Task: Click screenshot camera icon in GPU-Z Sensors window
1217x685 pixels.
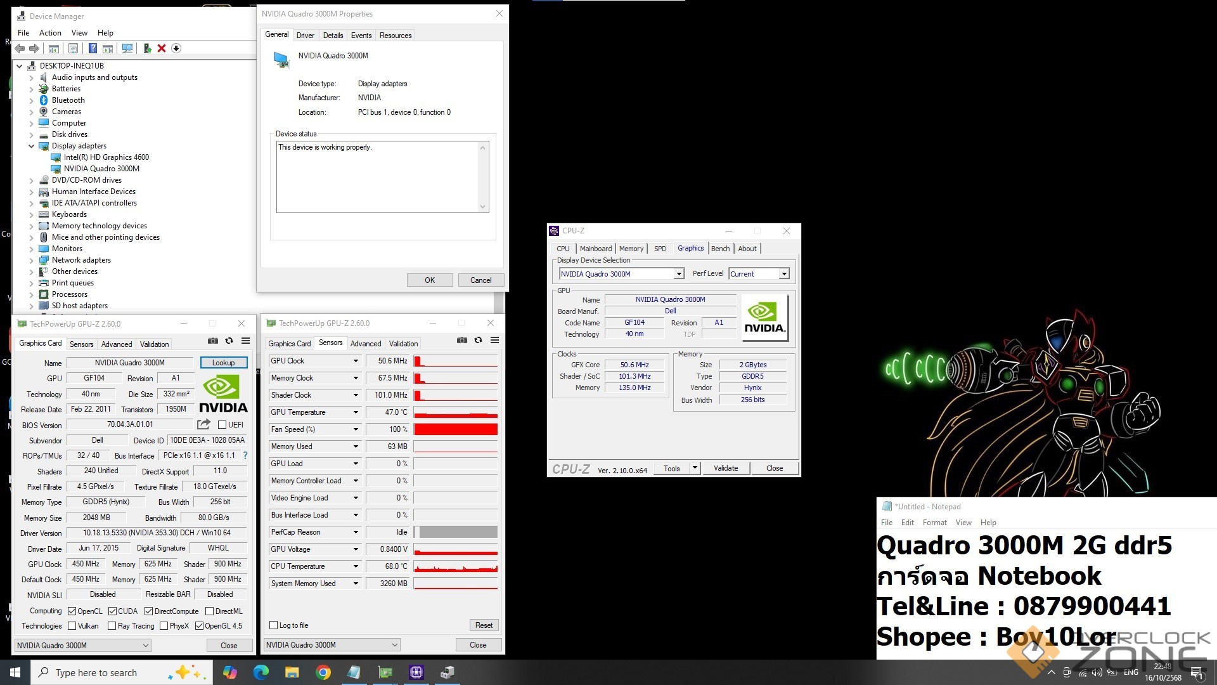Action: click(462, 341)
